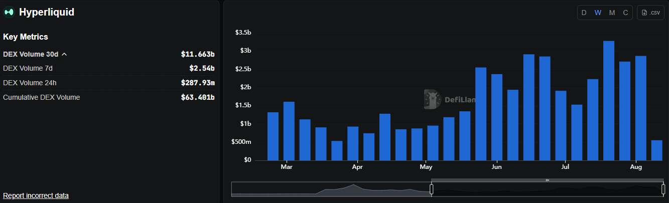
Task: Click the tallest bar in late July
Action: pos(608,101)
